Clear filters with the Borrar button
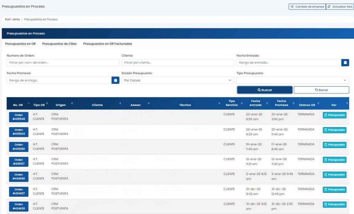Image resolution: width=354 pixels, height=214 pixels. [x=321, y=90]
